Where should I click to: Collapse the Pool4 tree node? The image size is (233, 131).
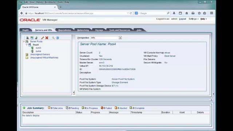27,45
